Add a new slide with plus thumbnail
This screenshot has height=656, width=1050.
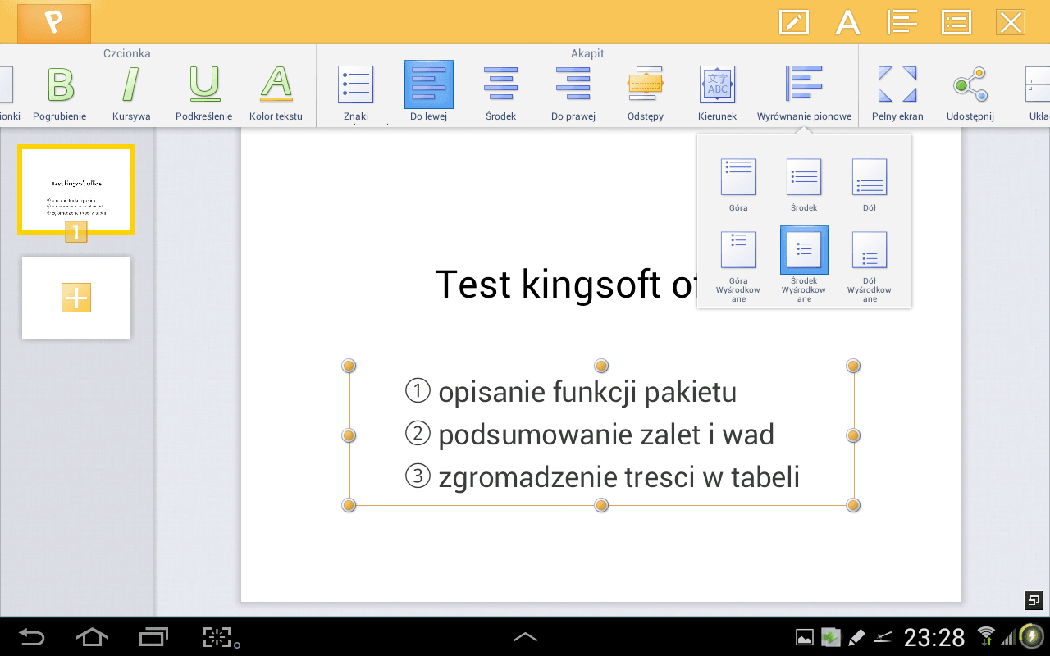(x=76, y=298)
